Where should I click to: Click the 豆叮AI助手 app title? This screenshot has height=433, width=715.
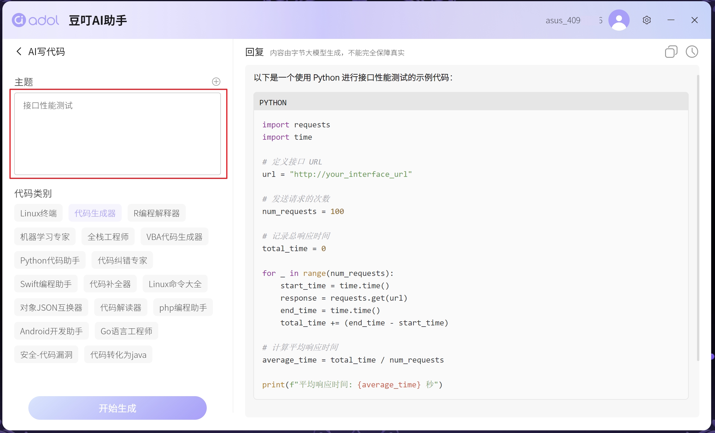[98, 20]
